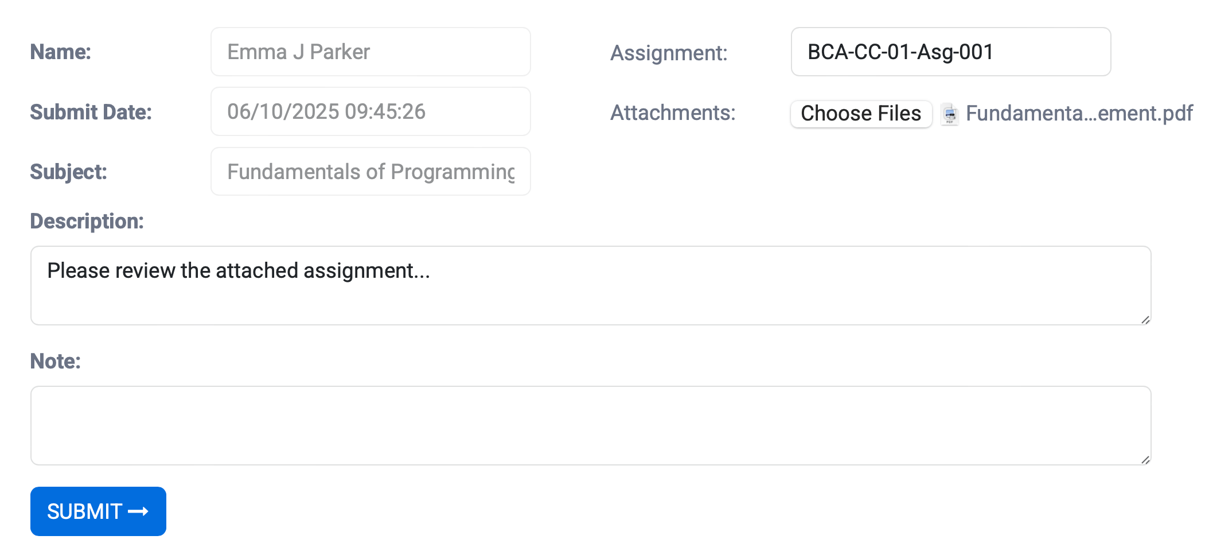The image size is (1209, 551).
Task: Click the Subject label
Action: coord(68,171)
